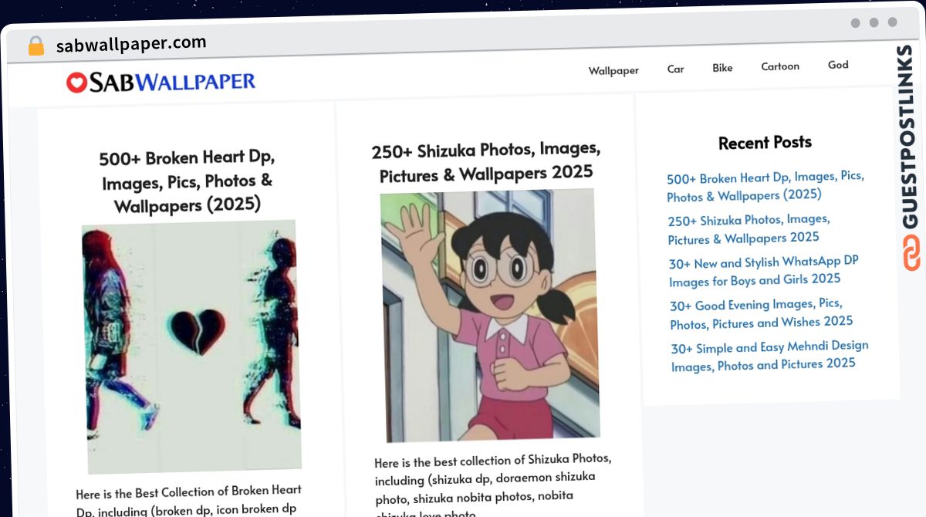Open the Wallpaper menu item
Image resolution: width=926 pixels, height=517 pixels.
click(x=613, y=70)
